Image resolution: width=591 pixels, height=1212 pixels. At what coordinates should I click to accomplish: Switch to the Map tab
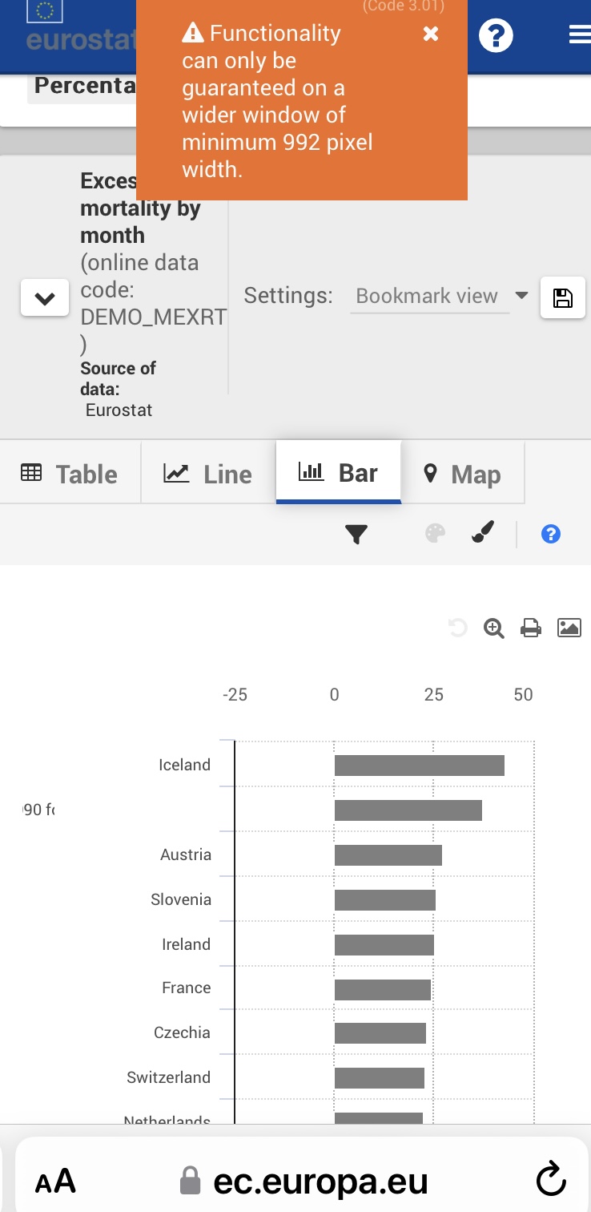click(463, 475)
